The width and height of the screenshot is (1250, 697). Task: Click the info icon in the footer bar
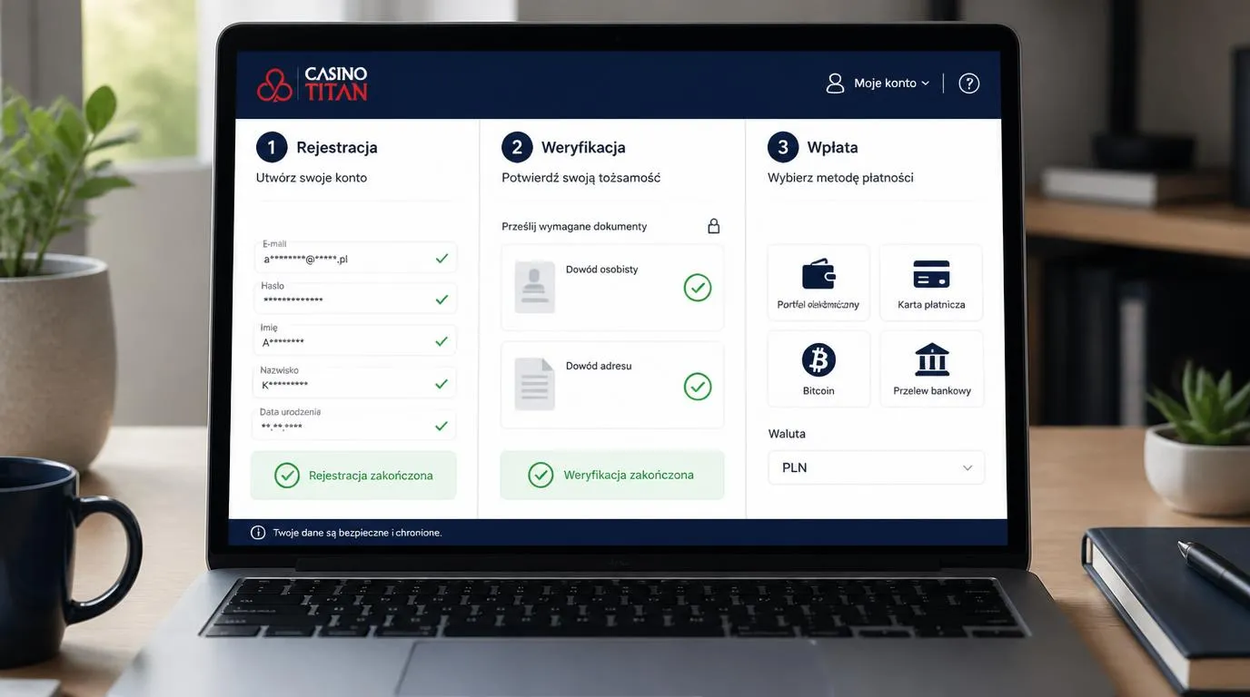click(258, 533)
